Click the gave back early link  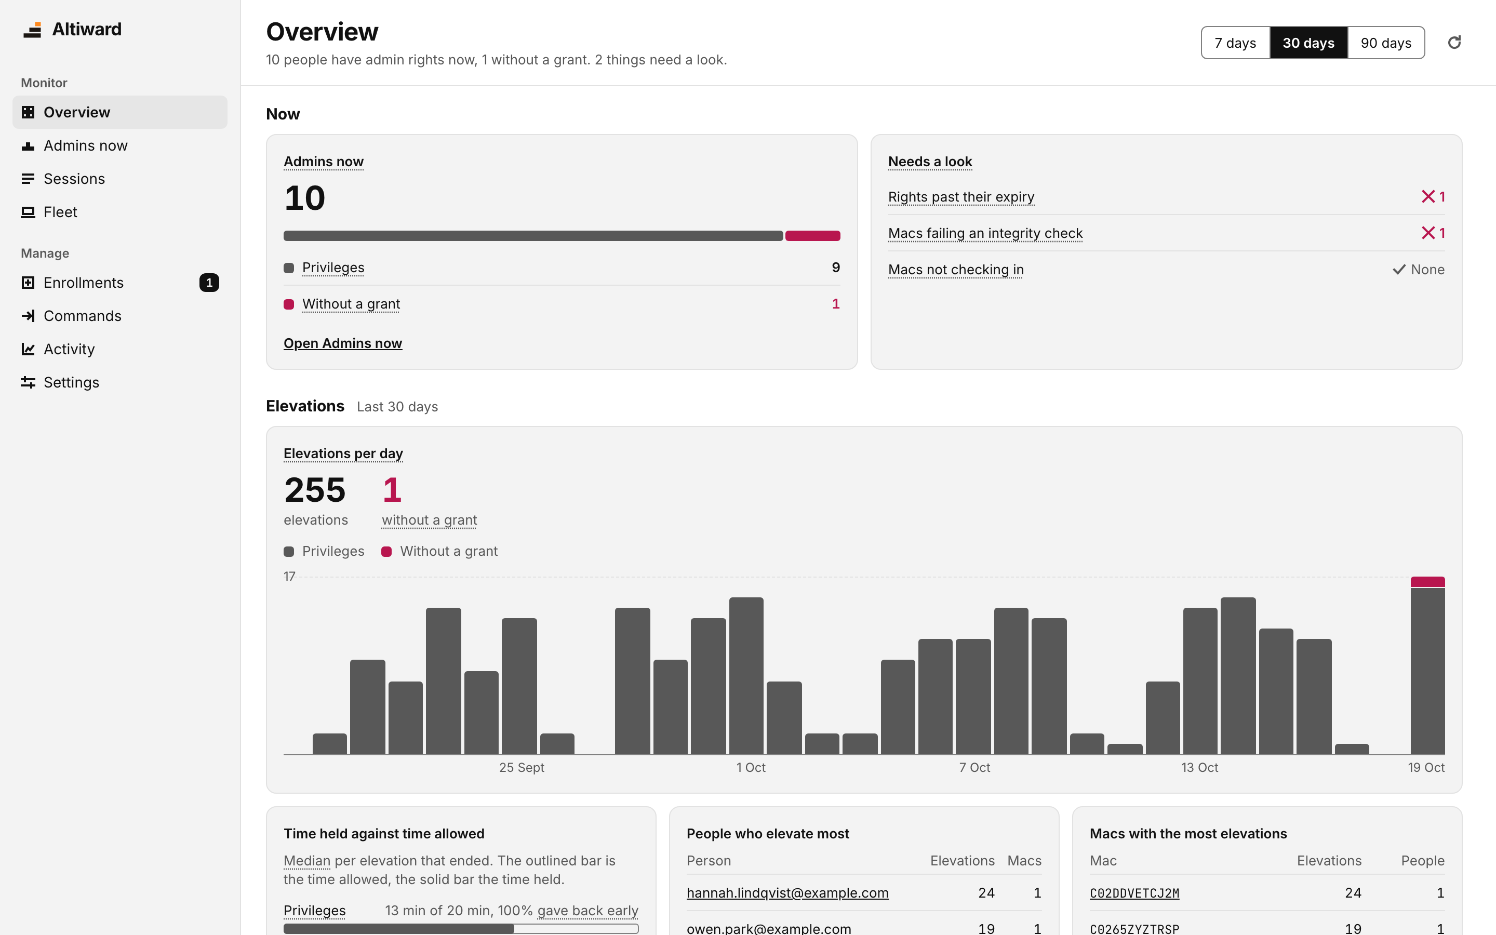click(x=588, y=910)
